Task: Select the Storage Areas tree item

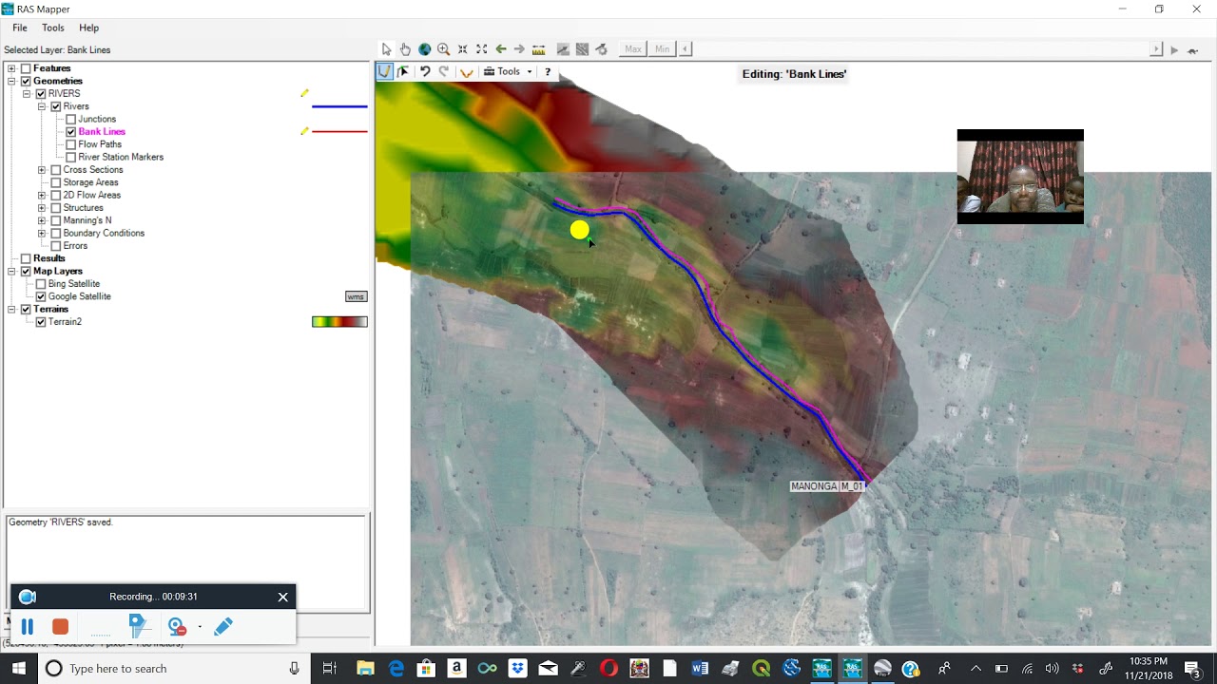Action: coord(90,182)
